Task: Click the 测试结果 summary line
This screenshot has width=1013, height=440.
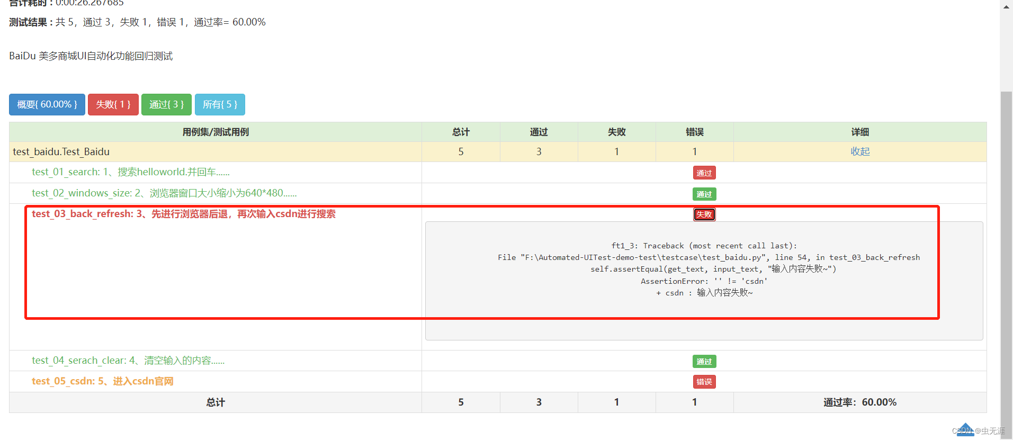Action: click(138, 22)
